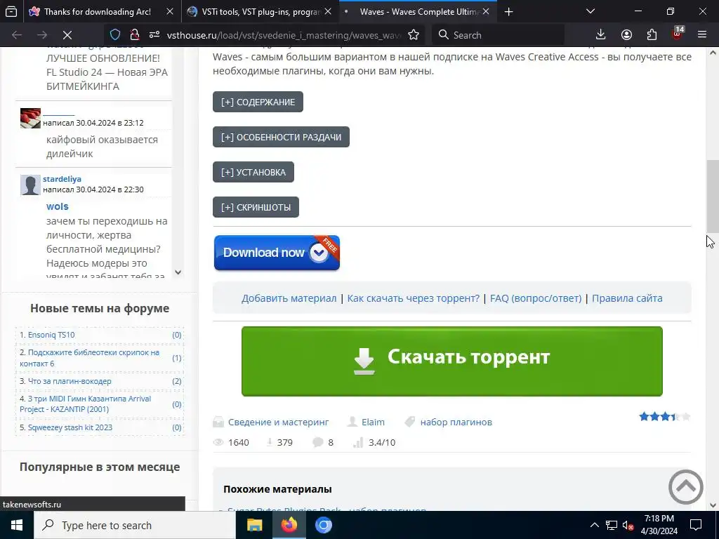The width and height of the screenshot is (719, 539).
Task: Close the Waves Complete tab
Action: 486,12
